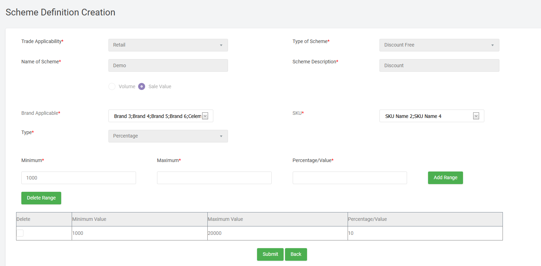Click the Back button
The image size is (541, 266).
click(x=296, y=254)
